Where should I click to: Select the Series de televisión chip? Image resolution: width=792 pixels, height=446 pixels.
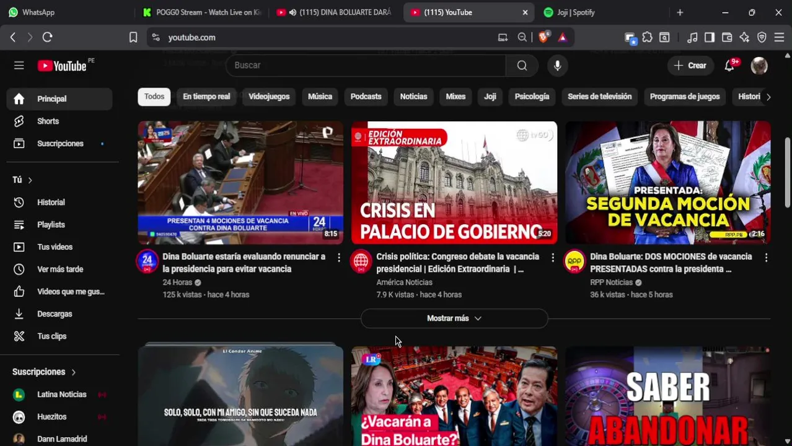(x=600, y=97)
